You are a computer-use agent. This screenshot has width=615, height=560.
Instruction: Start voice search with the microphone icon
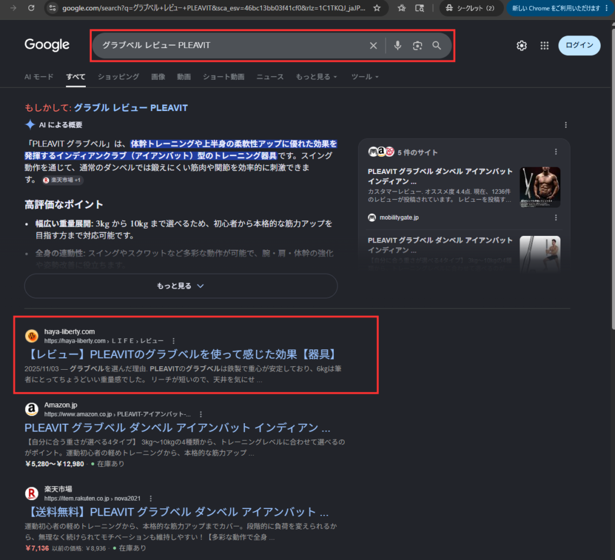[398, 46]
